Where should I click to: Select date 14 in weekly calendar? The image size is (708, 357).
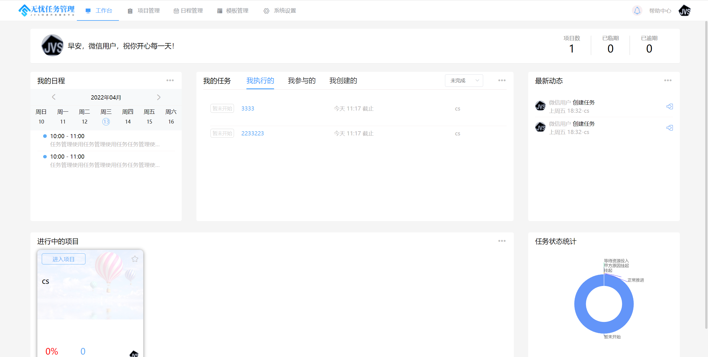[x=128, y=122]
